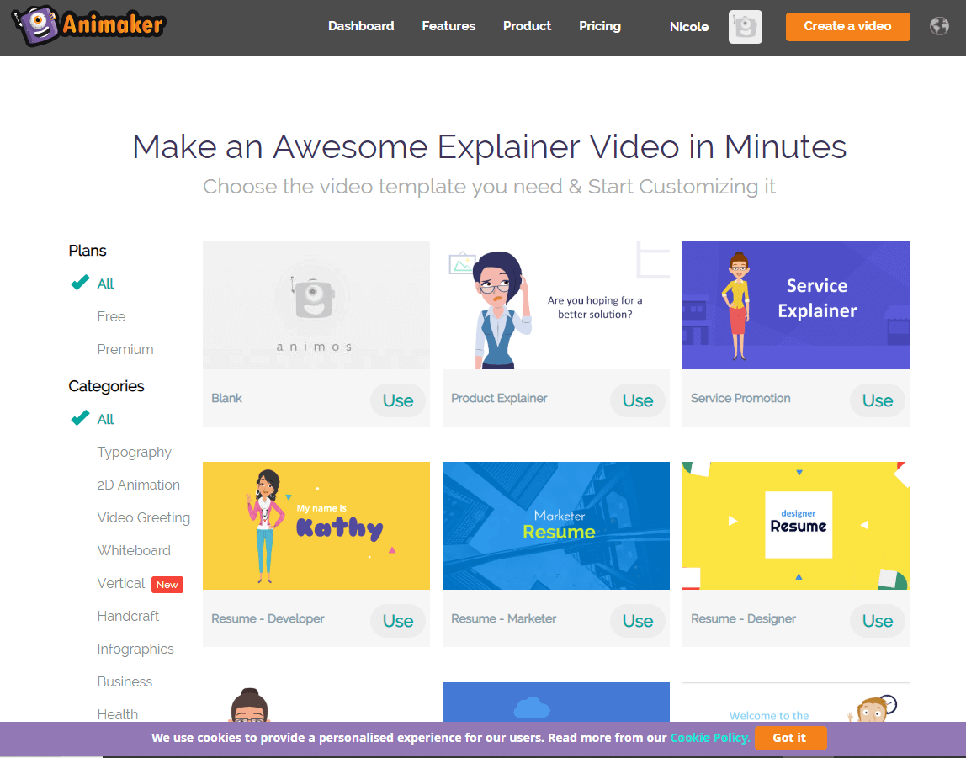This screenshot has height=758, width=966.
Task: Use the Service Promotion template
Action: coord(877,400)
